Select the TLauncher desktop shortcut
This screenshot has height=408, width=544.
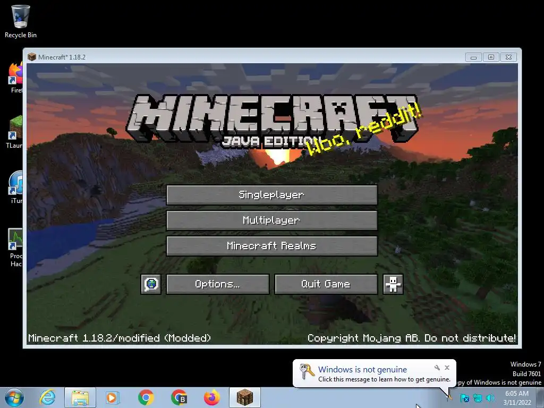click(x=14, y=132)
